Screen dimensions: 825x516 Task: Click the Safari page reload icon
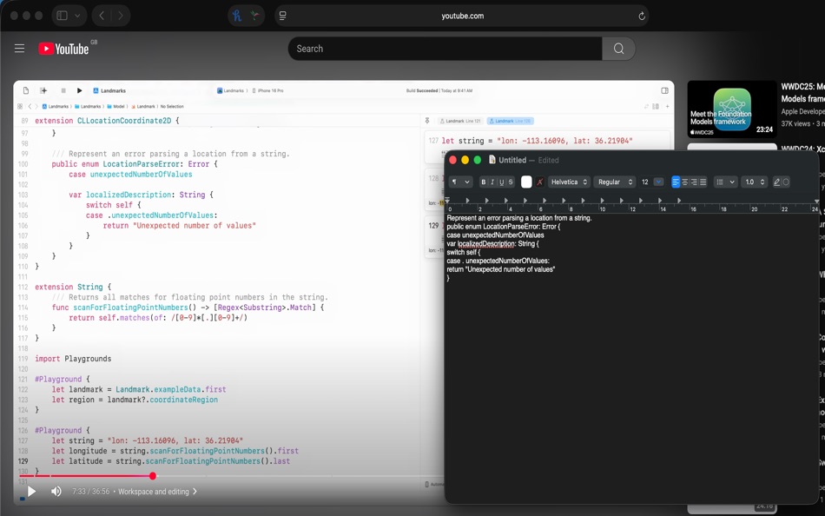pos(641,14)
